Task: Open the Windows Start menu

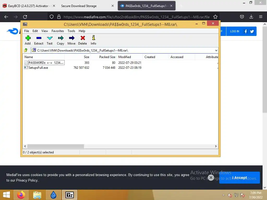Action: coord(7,195)
